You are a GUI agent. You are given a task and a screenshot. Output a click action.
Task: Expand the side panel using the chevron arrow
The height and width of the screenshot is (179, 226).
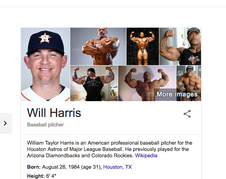tap(5, 123)
